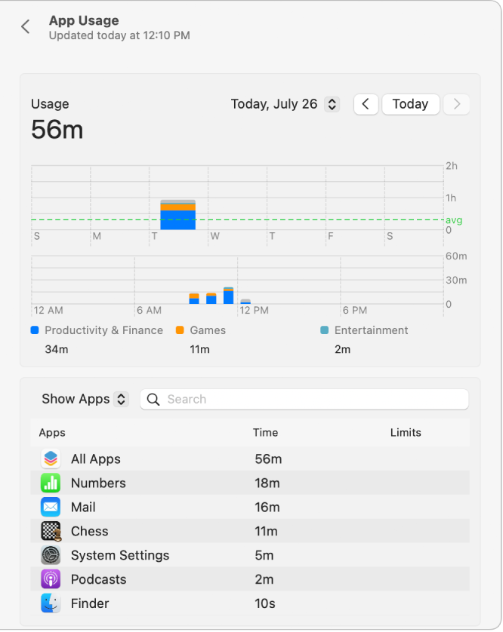Click the back navigation arrow
Viewport: 503px width, 632px height.
25,26
